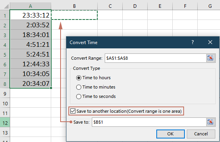
Task: Click cell containing 20:34:07
Action: 30,83
